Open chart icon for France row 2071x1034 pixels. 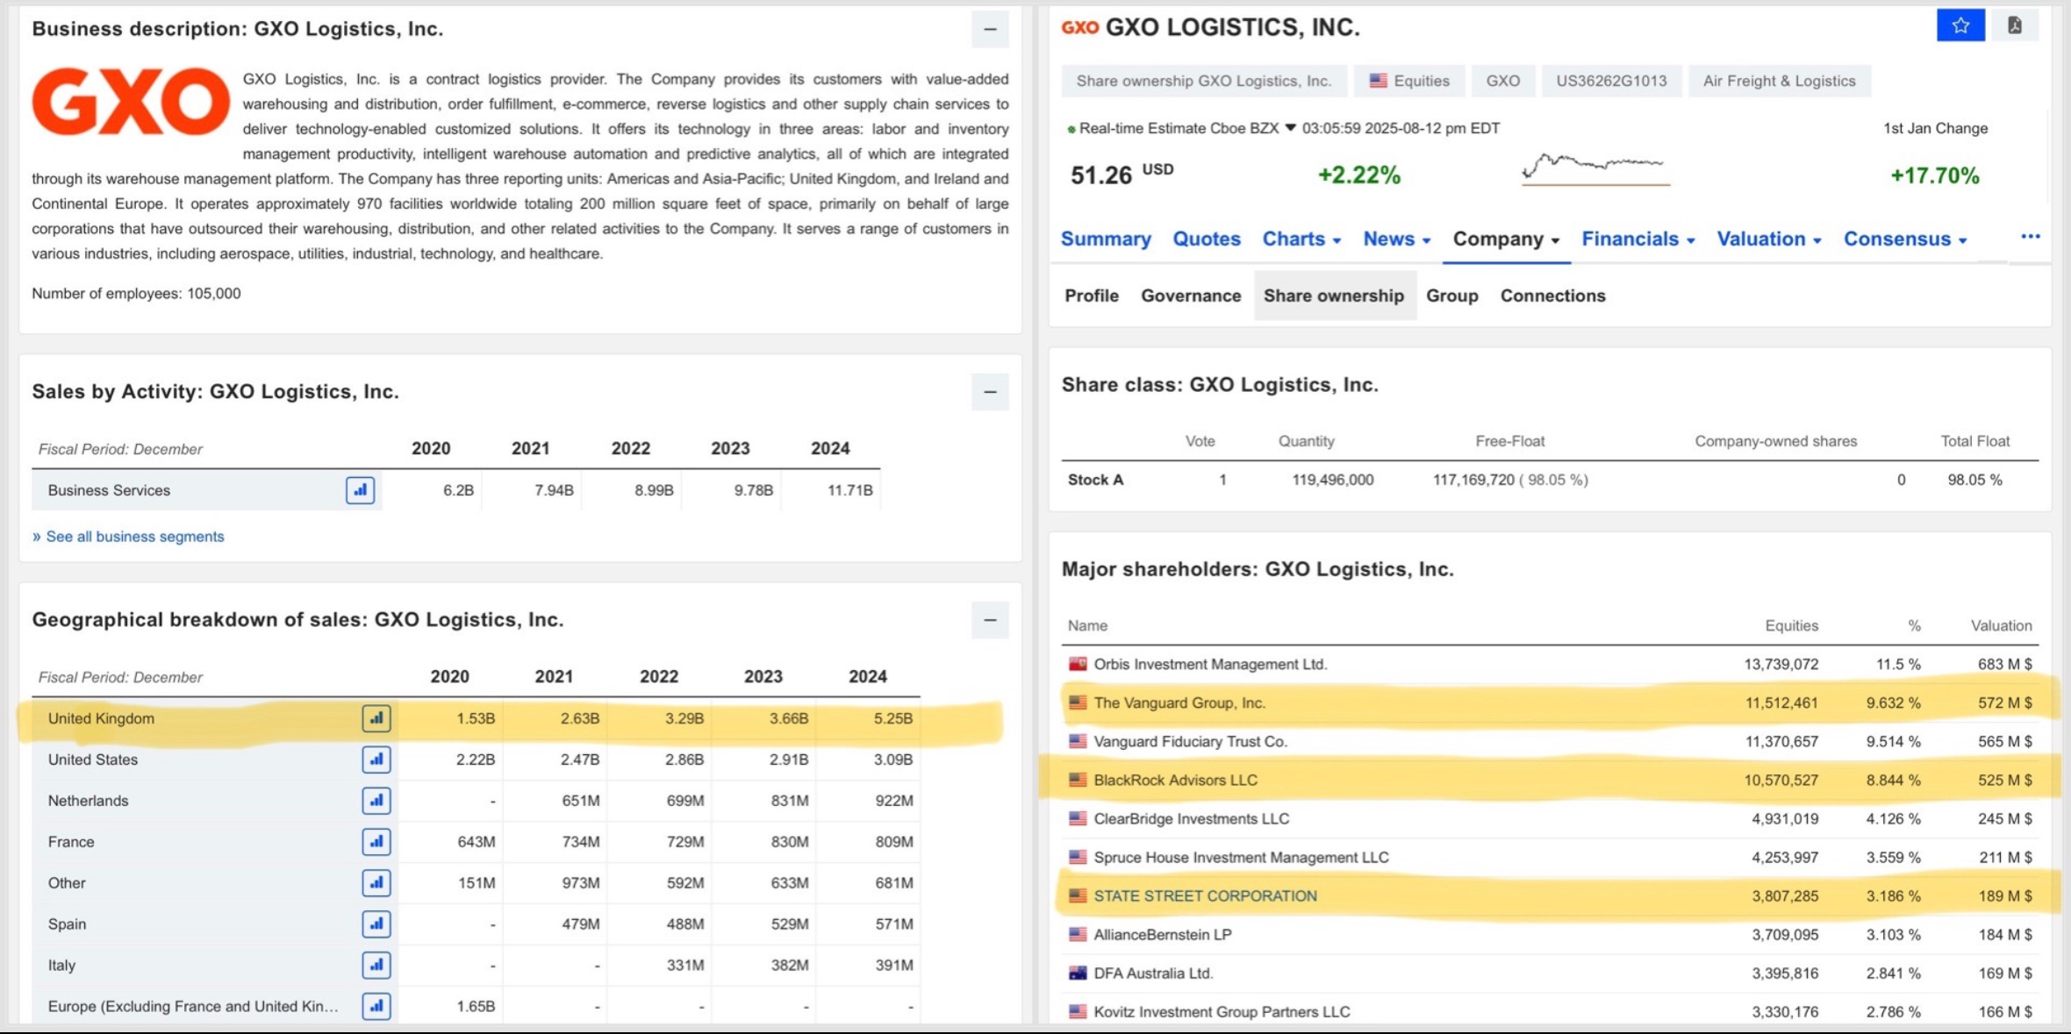(376, 842)
